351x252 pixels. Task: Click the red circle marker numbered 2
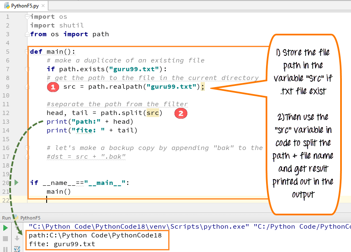[181, 113]
